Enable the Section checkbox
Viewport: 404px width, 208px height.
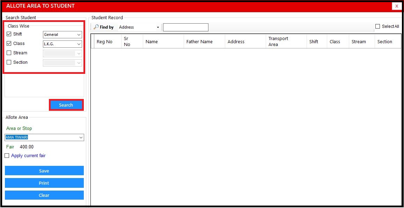coord(9,62)
